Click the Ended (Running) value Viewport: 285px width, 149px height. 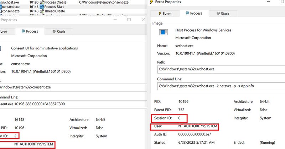click(268, 143)
